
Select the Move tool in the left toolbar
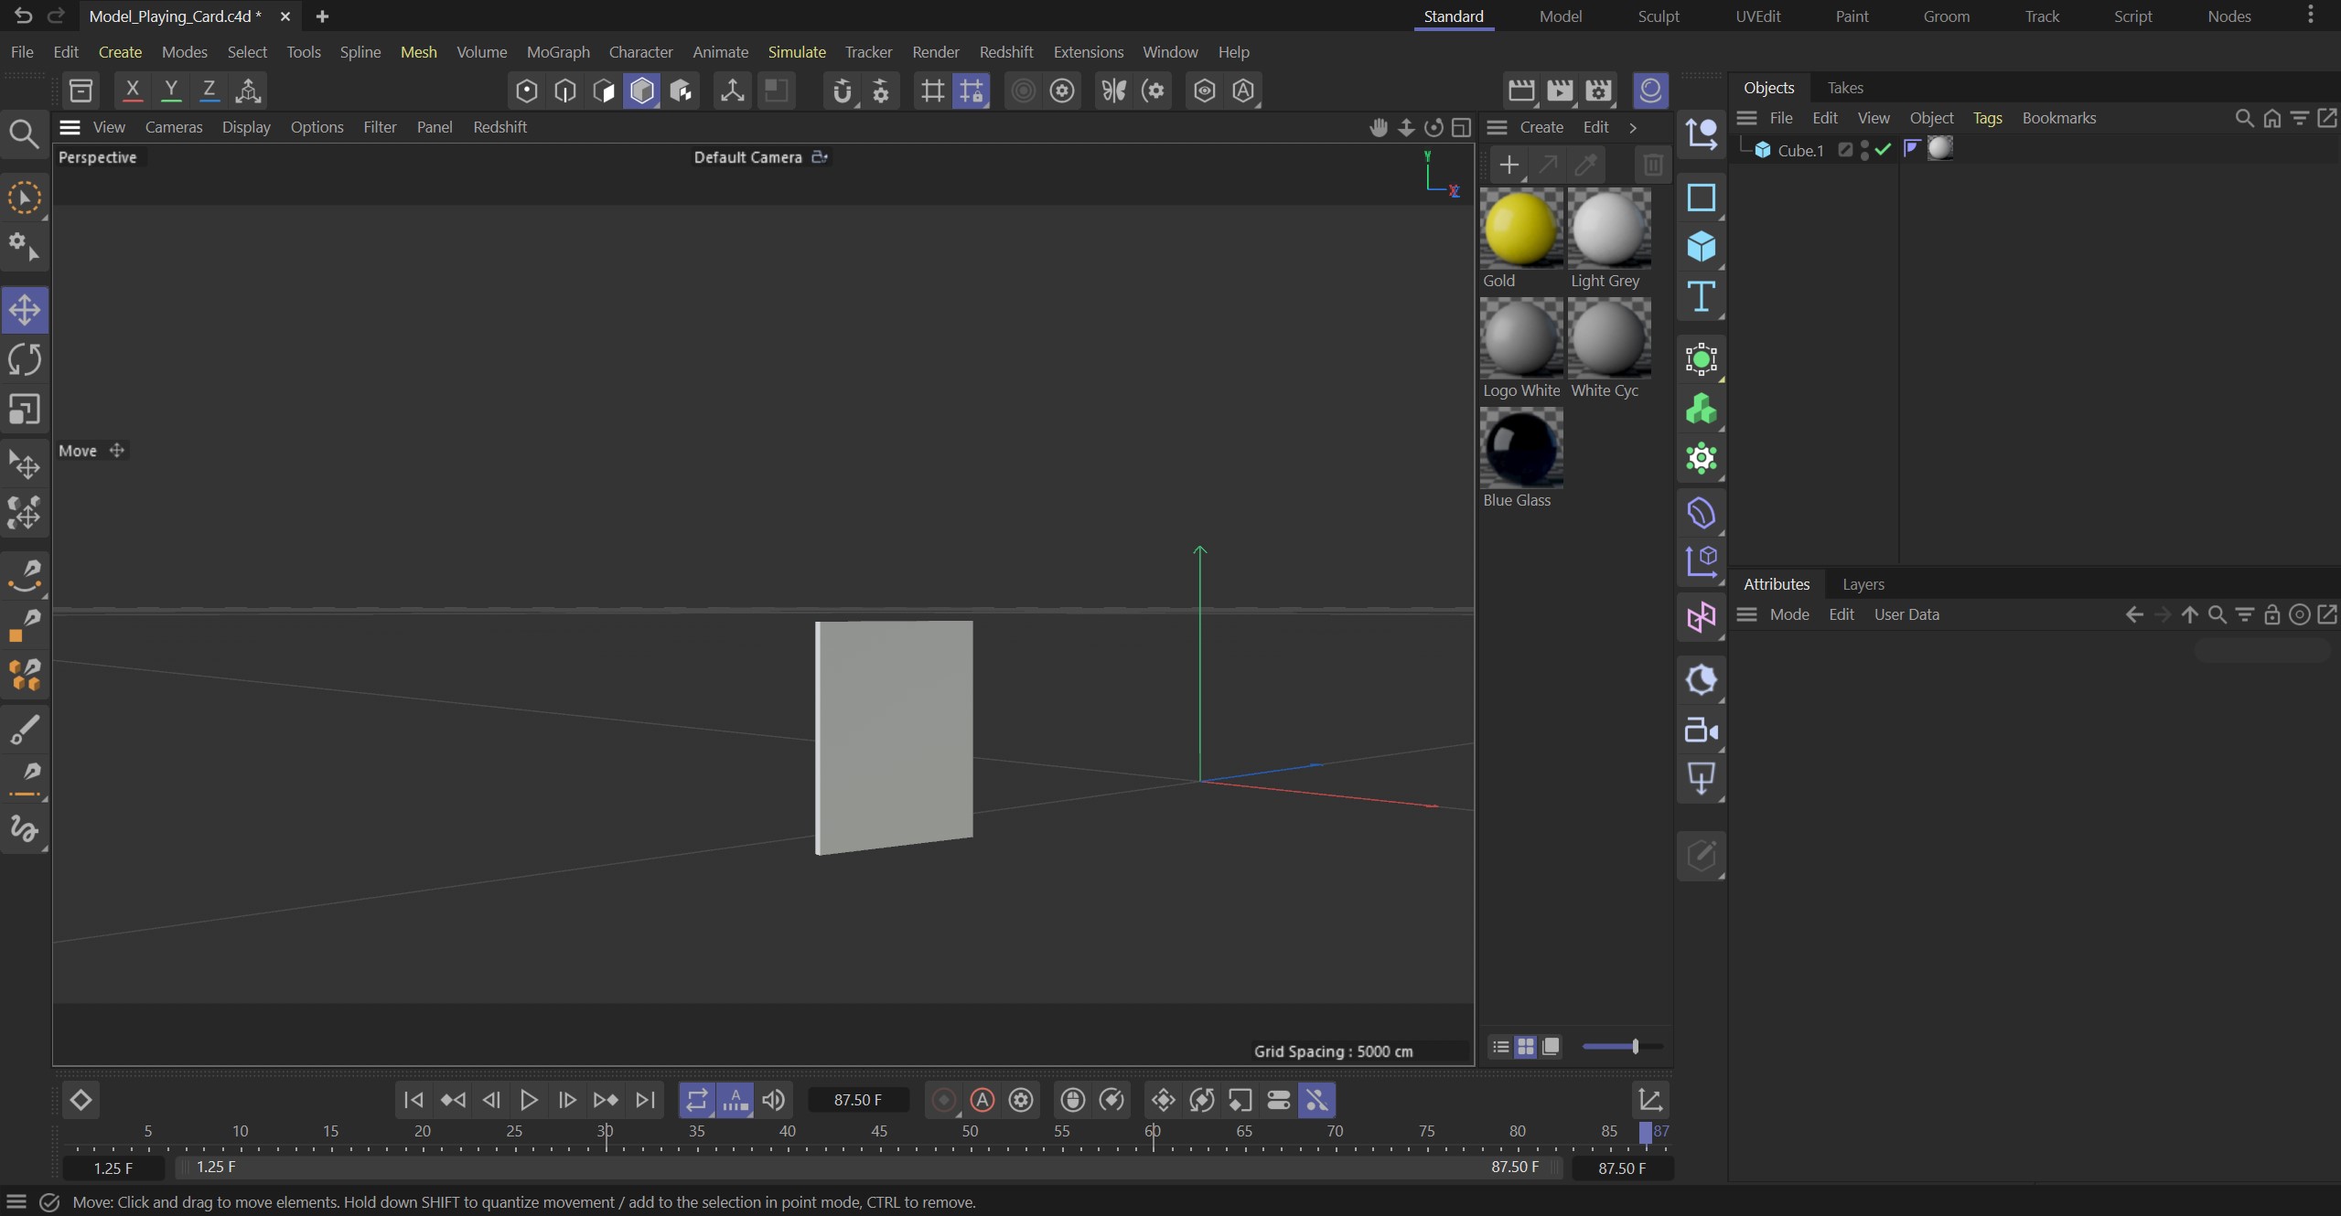click(25, 309)
